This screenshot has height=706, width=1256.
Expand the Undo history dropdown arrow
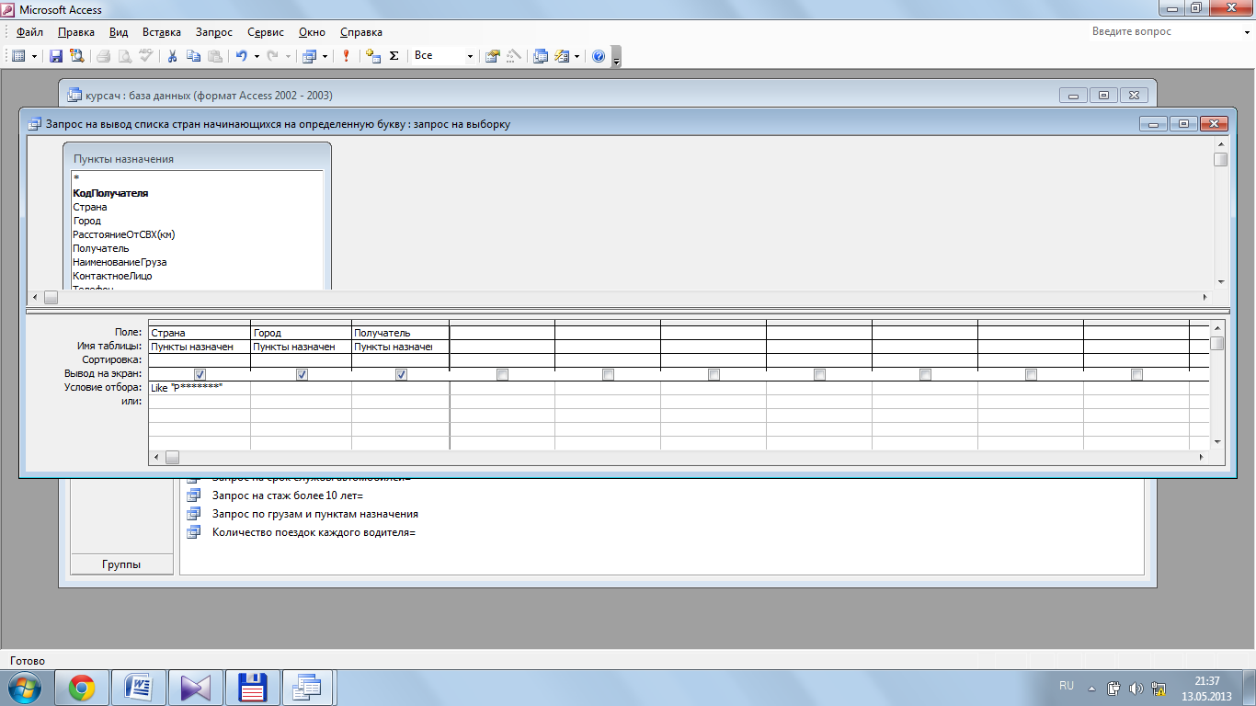coord(257,56)
